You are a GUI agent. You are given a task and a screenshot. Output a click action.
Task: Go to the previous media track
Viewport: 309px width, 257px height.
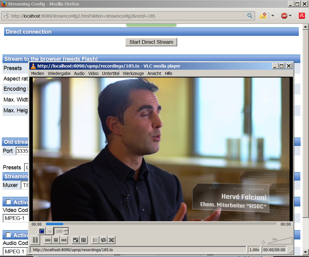pos(48,240)
